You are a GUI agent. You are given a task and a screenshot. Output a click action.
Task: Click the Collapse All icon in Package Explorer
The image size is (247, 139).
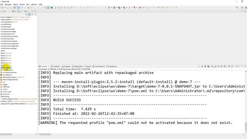(x=27, y=14)
